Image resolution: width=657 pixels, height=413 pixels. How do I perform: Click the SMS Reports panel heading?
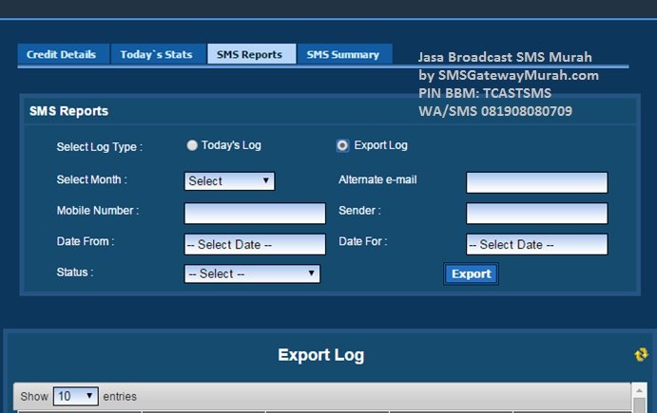[68, 111]
